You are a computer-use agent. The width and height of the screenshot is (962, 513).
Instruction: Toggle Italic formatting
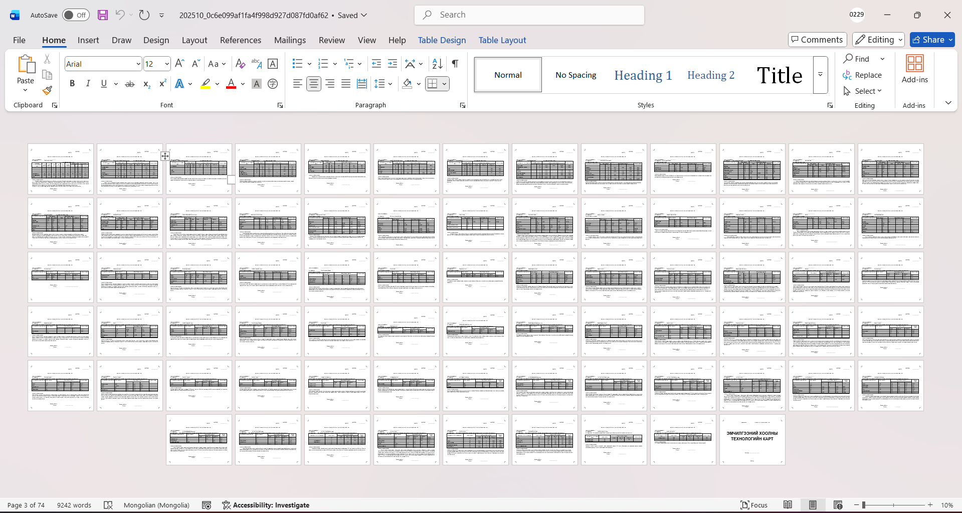pyautogui.click(x=88, y=84)
